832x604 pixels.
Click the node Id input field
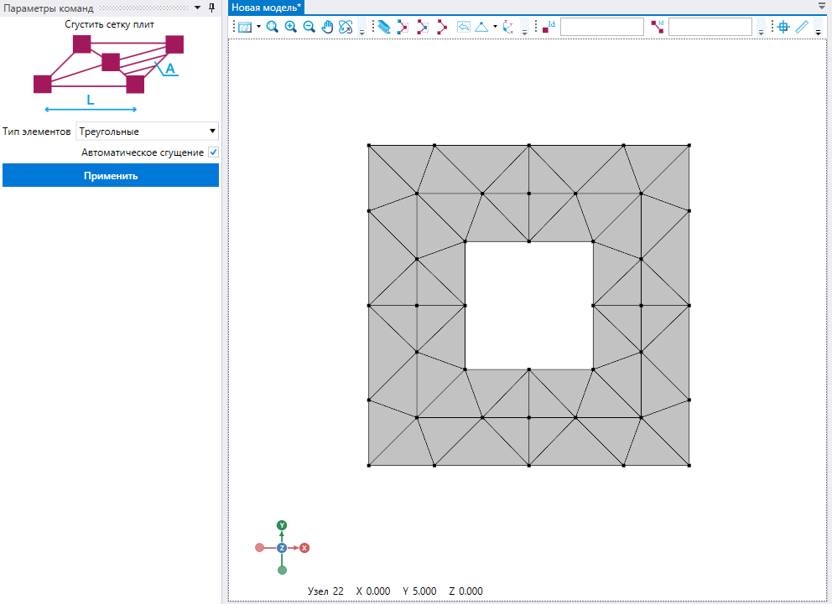(602, 27)
